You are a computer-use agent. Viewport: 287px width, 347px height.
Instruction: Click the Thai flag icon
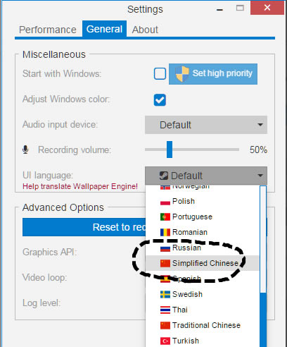click(x=165, y=310)
